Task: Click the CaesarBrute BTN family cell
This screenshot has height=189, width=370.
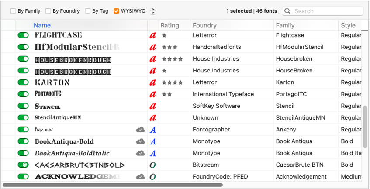Action: 300,165
